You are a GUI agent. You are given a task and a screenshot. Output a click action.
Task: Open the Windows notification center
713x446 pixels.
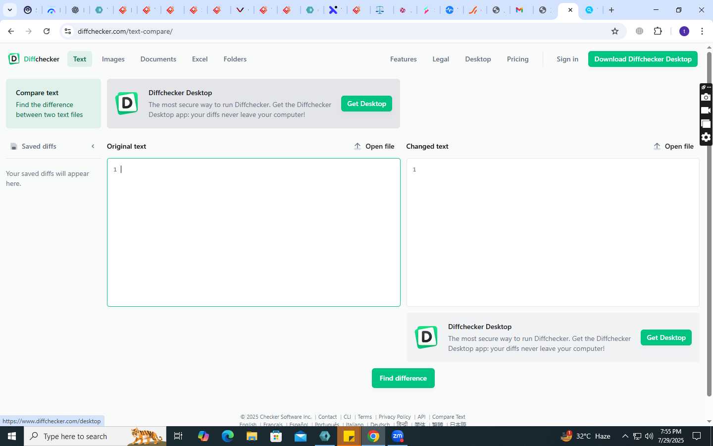pyautogui.click(x=697, y=436)
